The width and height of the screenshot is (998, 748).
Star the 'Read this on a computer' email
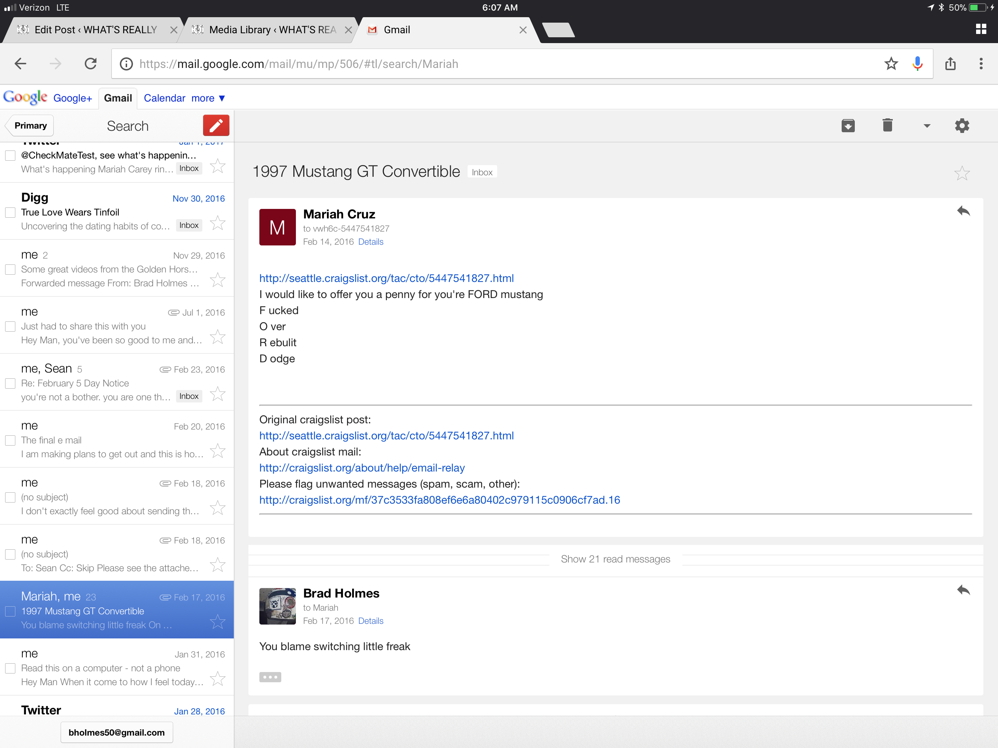[x=217, y=679]
